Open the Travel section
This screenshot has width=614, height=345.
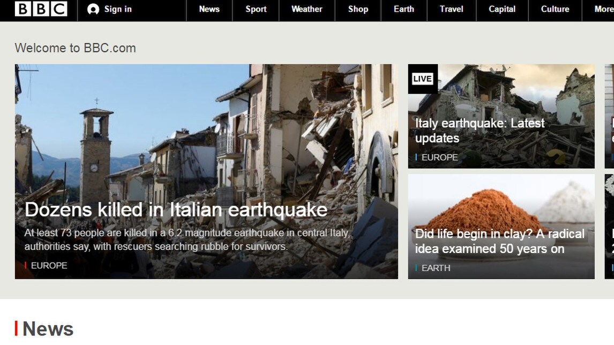tap(451, 9)
